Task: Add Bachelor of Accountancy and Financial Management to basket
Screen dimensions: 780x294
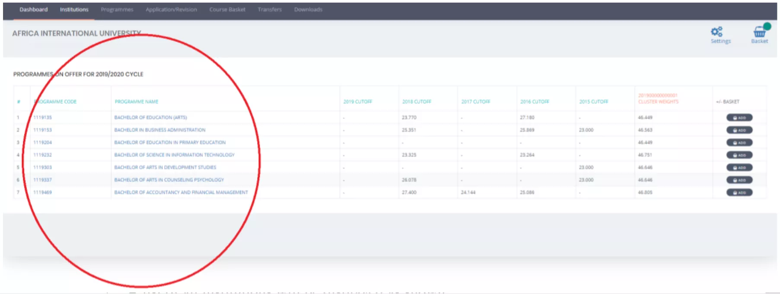Action: pos(739,193)
